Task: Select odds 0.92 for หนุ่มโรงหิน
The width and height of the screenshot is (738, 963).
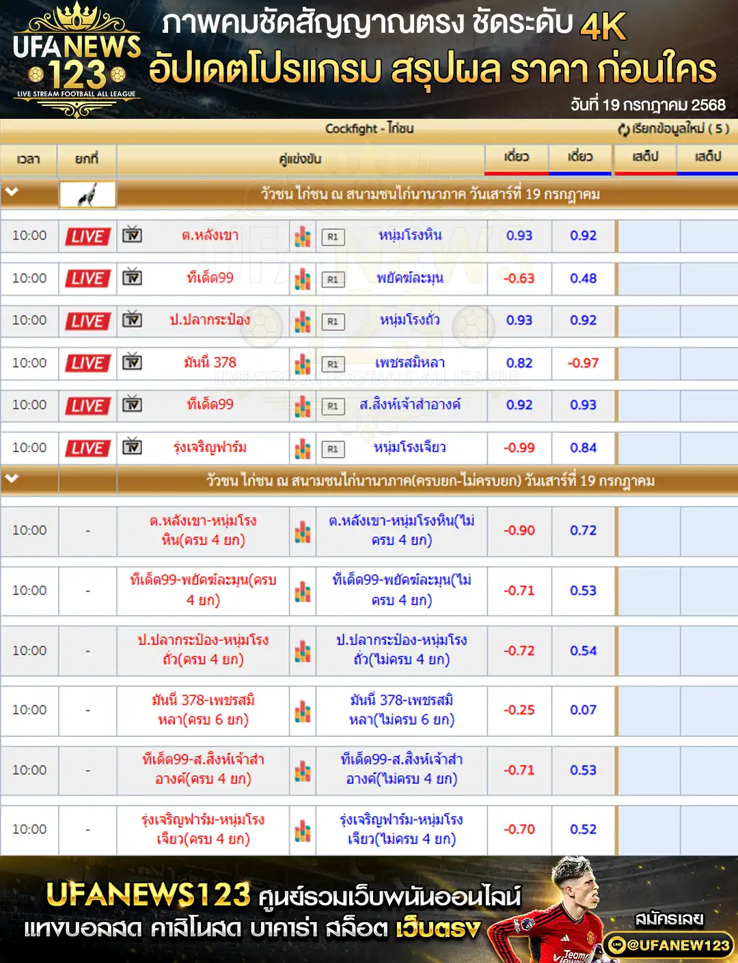Action: click(x=584, y=236)
